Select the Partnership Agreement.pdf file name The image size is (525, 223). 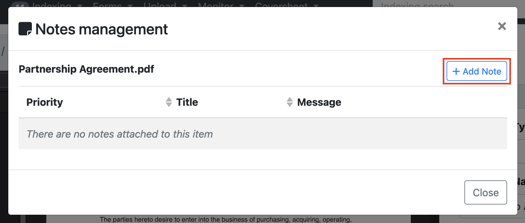(86, 69)
